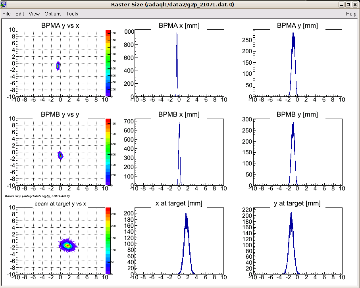This screenshot has width=360, height=288.
Task: Select the 'BPMA x [mm]' plot title
Action: (x=179, y=25)
